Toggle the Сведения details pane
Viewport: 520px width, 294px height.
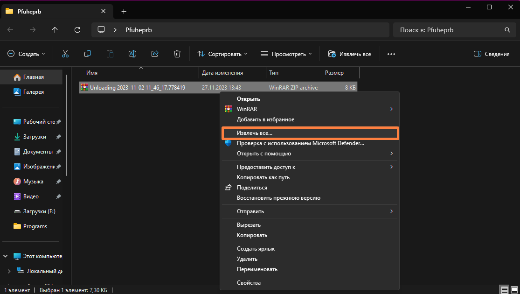click(492, 54)
